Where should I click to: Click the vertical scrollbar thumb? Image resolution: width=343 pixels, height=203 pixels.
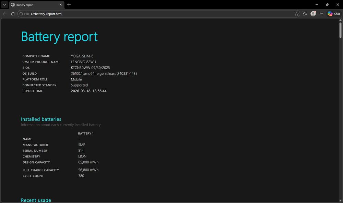click(340, 30)
